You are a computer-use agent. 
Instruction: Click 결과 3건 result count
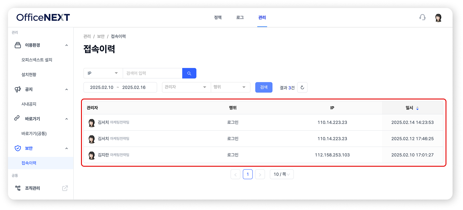[287, 88]
